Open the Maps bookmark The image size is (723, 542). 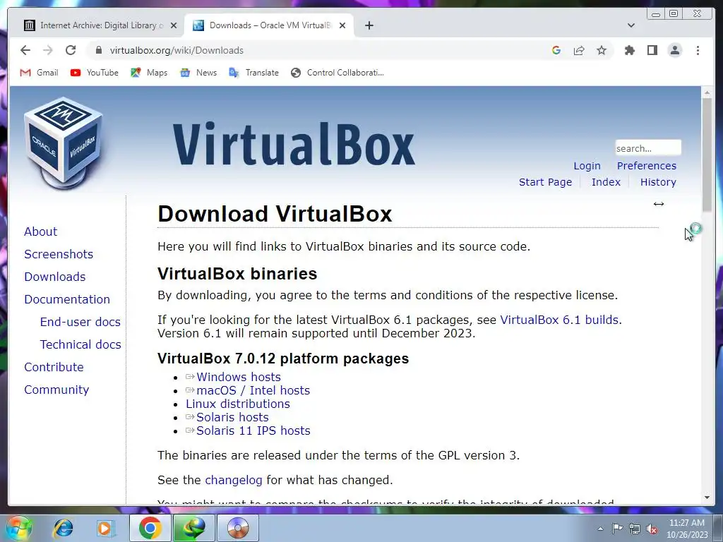(149, 73)
